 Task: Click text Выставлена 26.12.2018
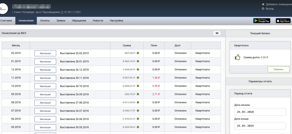click(x=74, y=70)
